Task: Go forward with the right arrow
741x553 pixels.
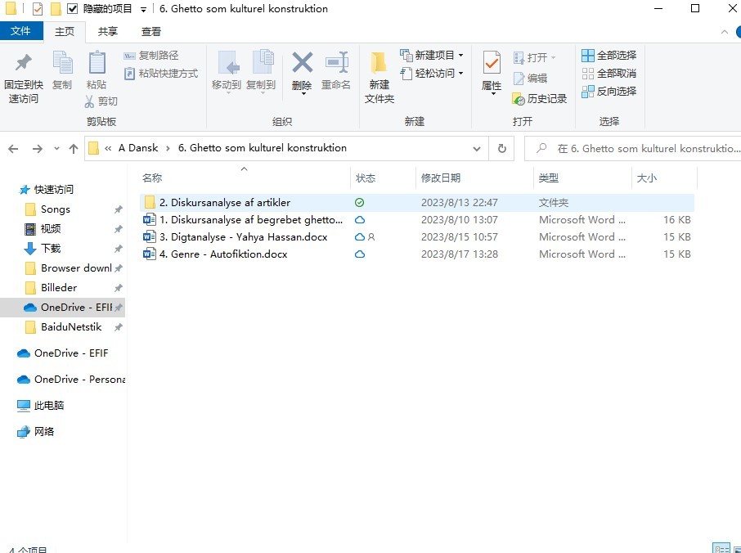Action: (38, 149)
